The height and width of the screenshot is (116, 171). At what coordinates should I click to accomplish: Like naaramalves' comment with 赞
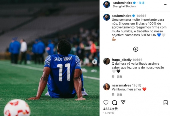113,95
